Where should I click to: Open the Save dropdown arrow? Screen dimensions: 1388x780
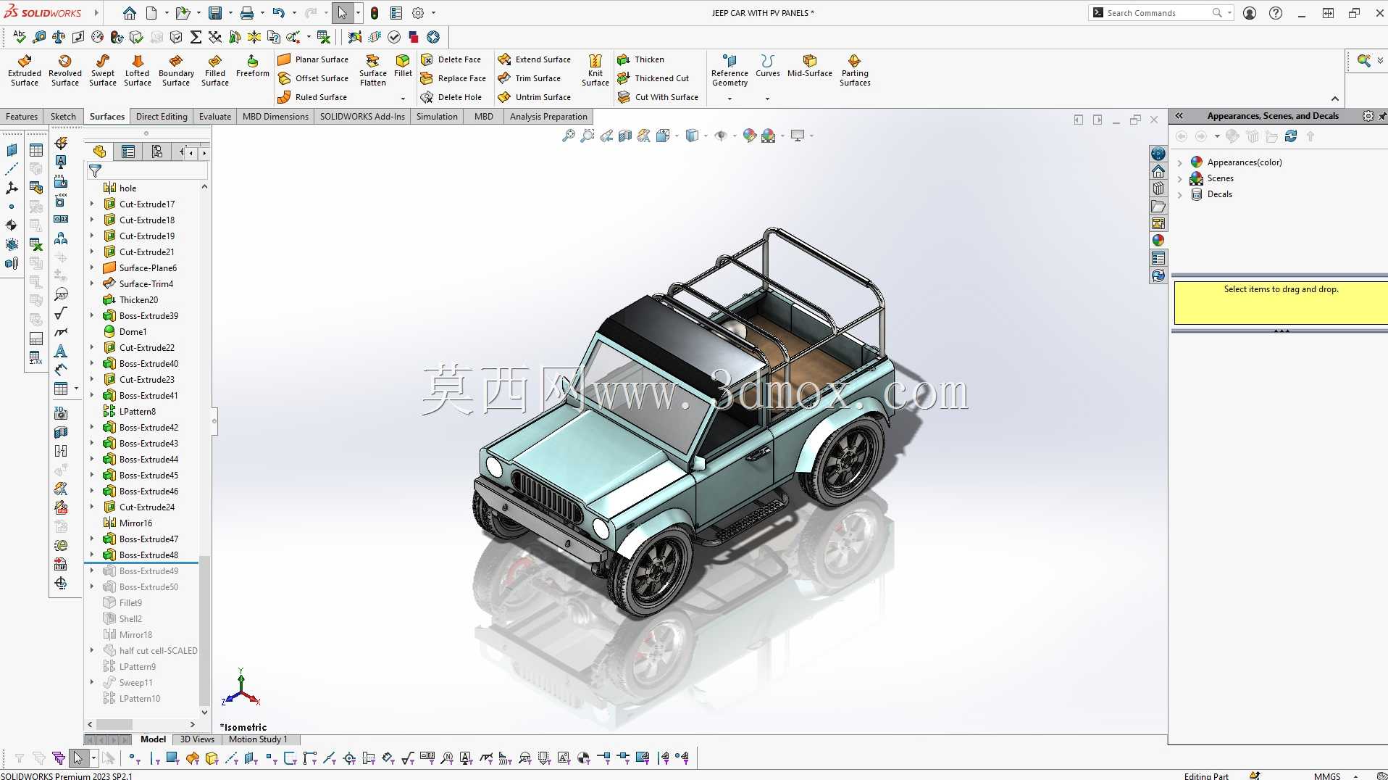(x=231, y=13)
